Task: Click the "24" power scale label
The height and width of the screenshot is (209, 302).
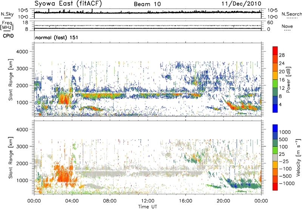Action: click(x=282, y=63)
